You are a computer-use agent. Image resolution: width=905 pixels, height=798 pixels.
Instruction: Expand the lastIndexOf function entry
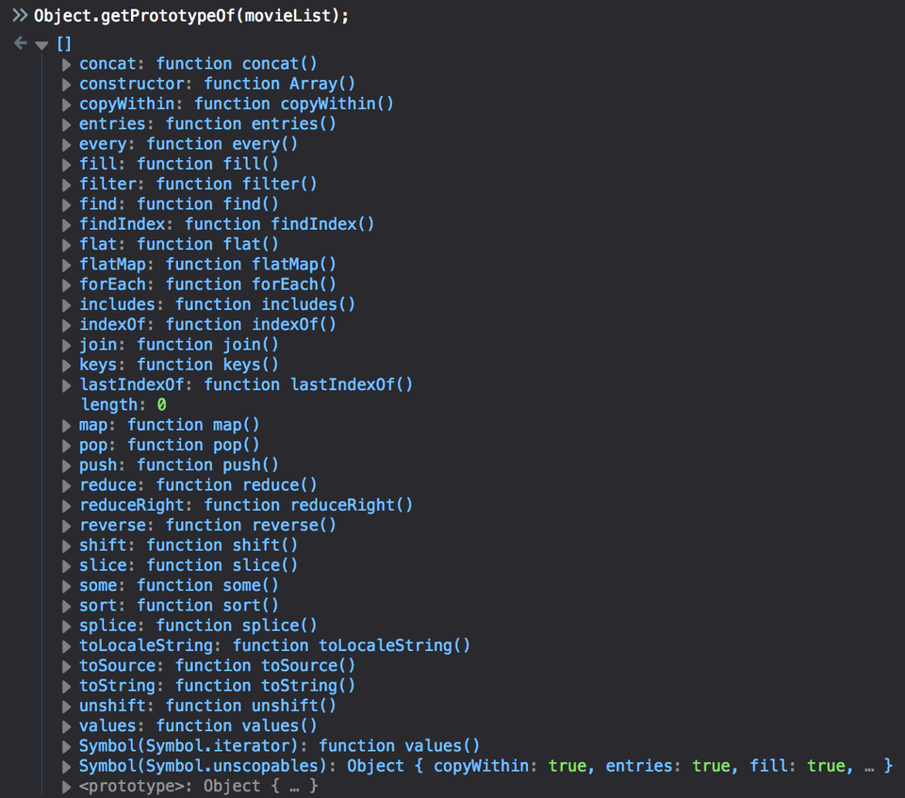(x=67, y=384)
